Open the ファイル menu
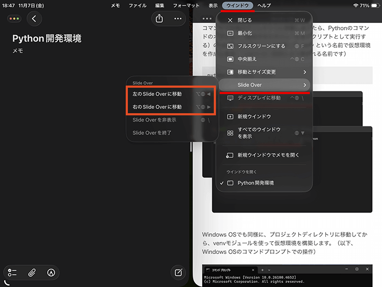The height and width of the screenshot is (287, 382). [137, 5]
